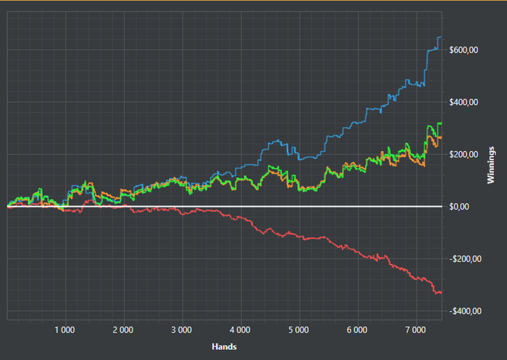Image resolution: width=507 pixels, height=360 pixels.
Task: Click the 6 000 hands axis label
Action: 357,330
